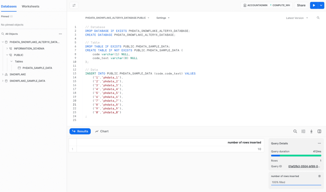Open search in the worksheet editor

(318, 18)
